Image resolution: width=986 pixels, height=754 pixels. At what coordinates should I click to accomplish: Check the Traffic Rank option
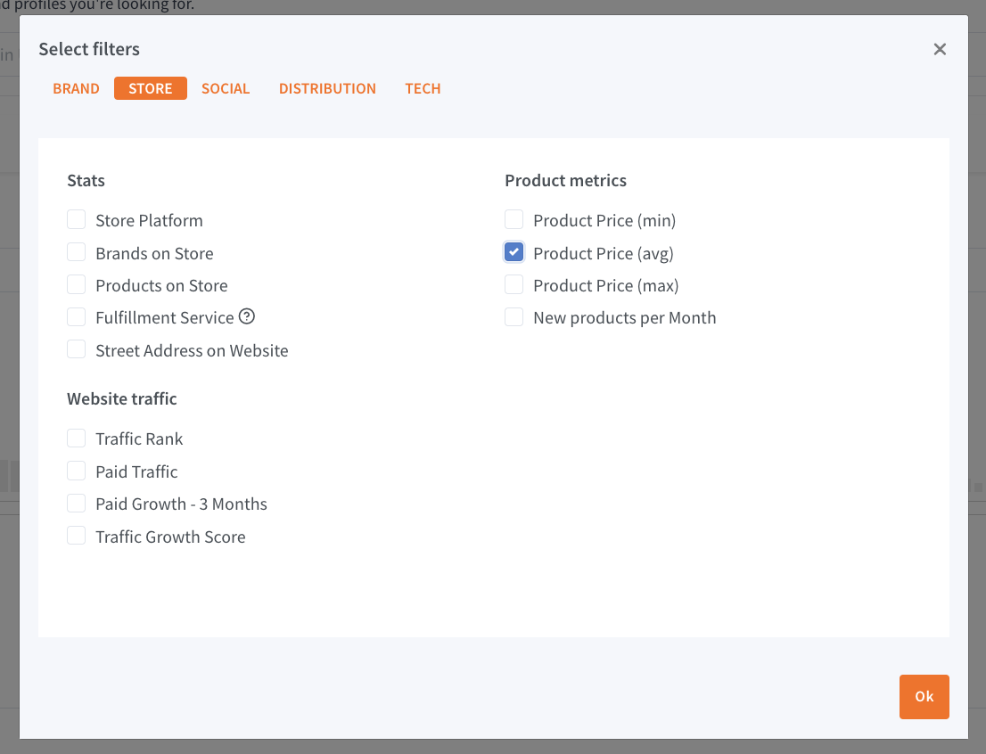[77, 438]
